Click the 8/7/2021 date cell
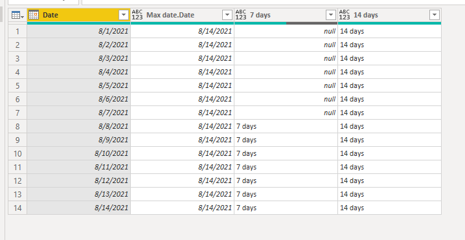This screenshot has width=465, height=240. (78, 113)
